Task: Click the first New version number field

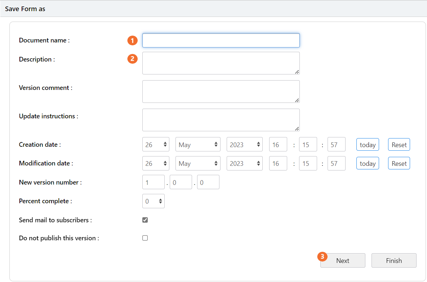Action: coord(153,182)
